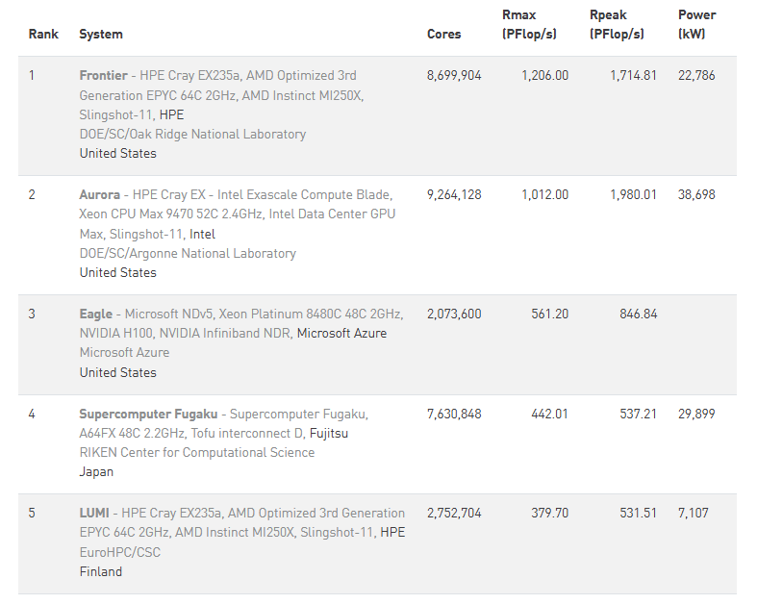Click the Microsoft Azure site name
Image resolution: width=757 pixels, height=604 pixels.
coord(124,352)
